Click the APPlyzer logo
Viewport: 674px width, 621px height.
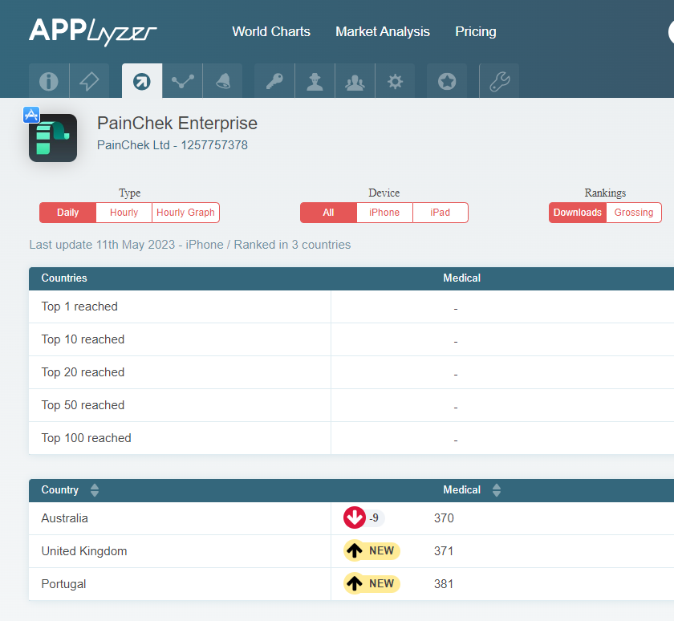click(x=93, y=32)
